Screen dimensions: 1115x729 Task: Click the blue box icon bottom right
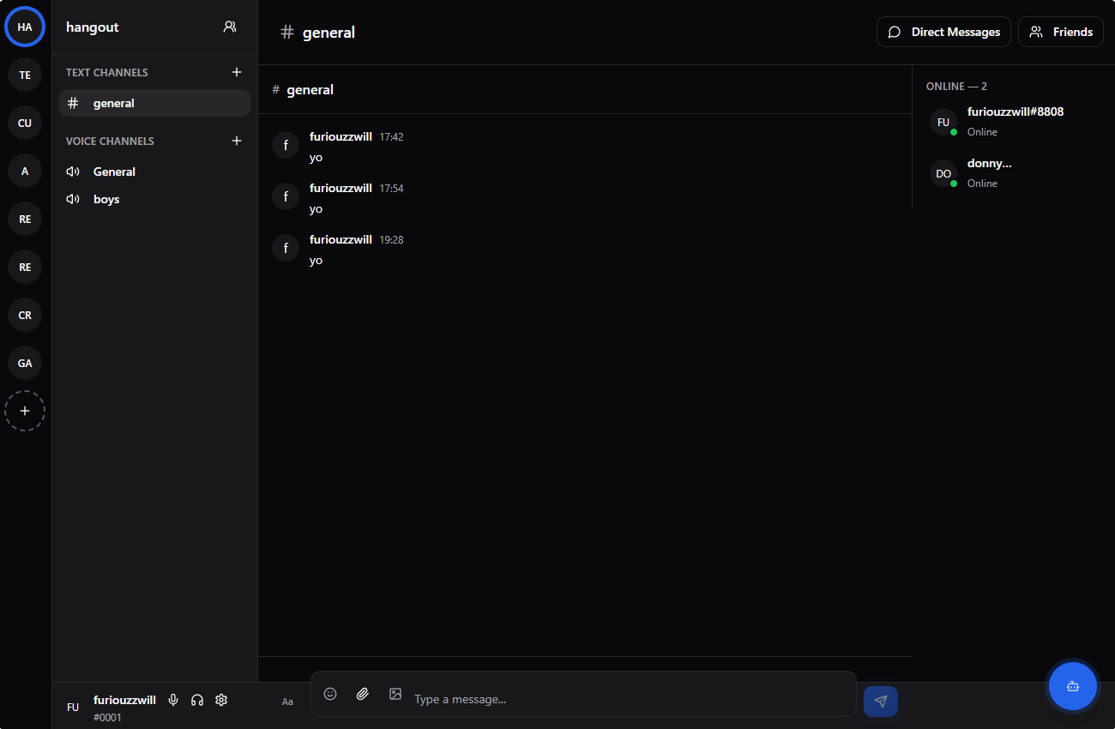click(1073, 685)
